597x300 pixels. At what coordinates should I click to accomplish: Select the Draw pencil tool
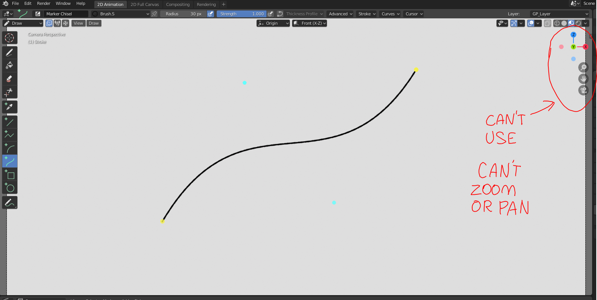(x=10, y=52)
